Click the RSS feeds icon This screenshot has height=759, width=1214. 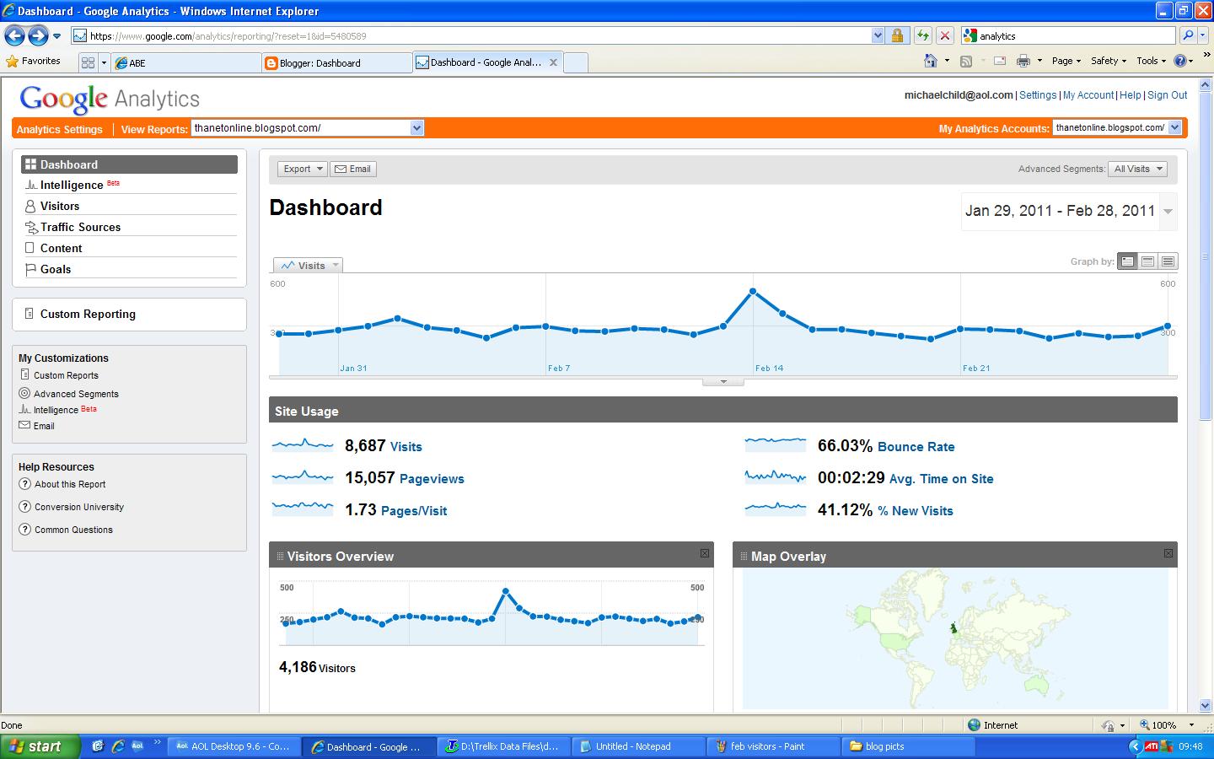(966, 61)
